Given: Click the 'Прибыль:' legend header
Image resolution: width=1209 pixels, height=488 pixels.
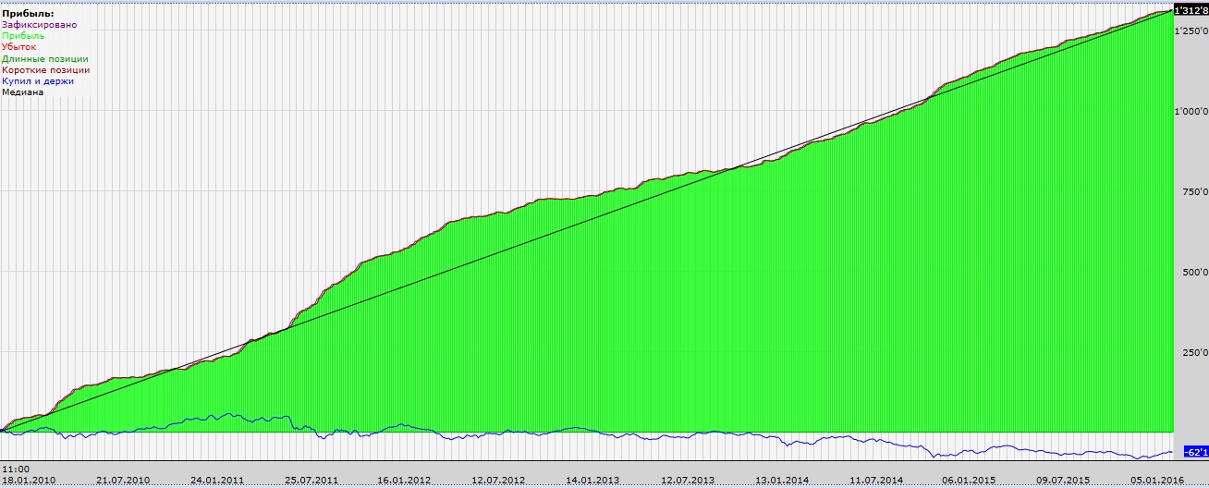Looking at the screenshot, I should click(x=29, y=14).
